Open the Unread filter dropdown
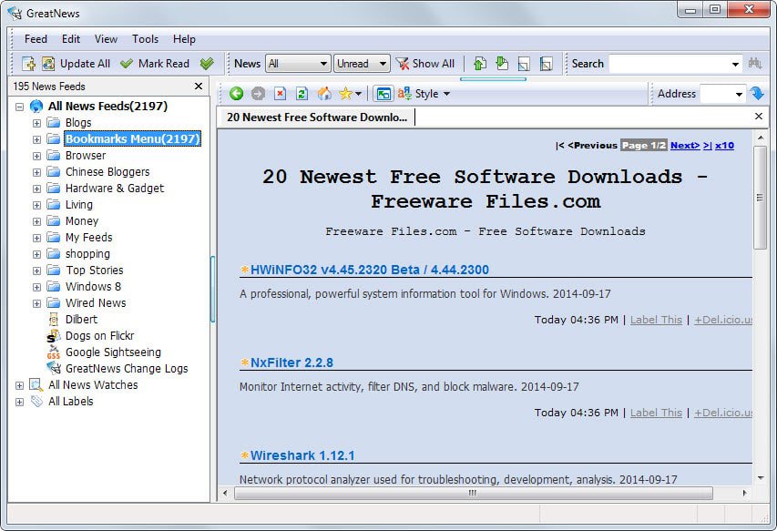The image size is (777, 531). tap(362, 64)
